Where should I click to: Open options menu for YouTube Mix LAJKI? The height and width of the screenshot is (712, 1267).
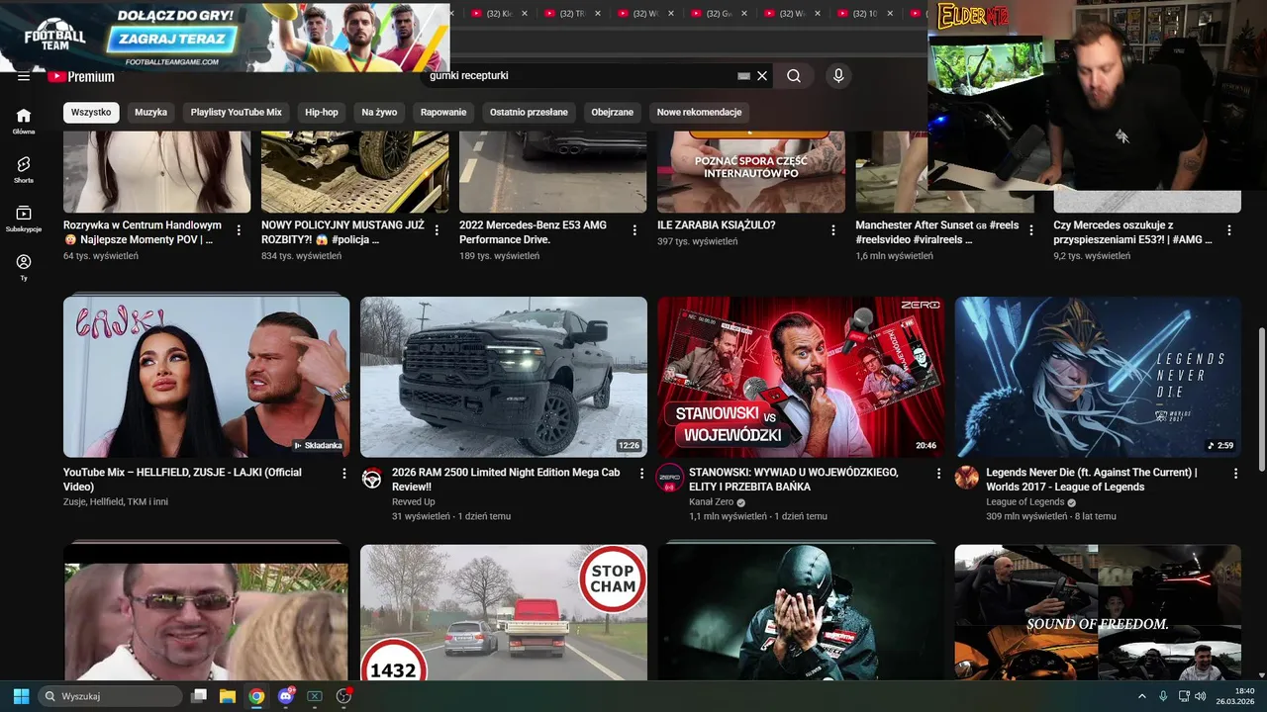coord(344,475)
